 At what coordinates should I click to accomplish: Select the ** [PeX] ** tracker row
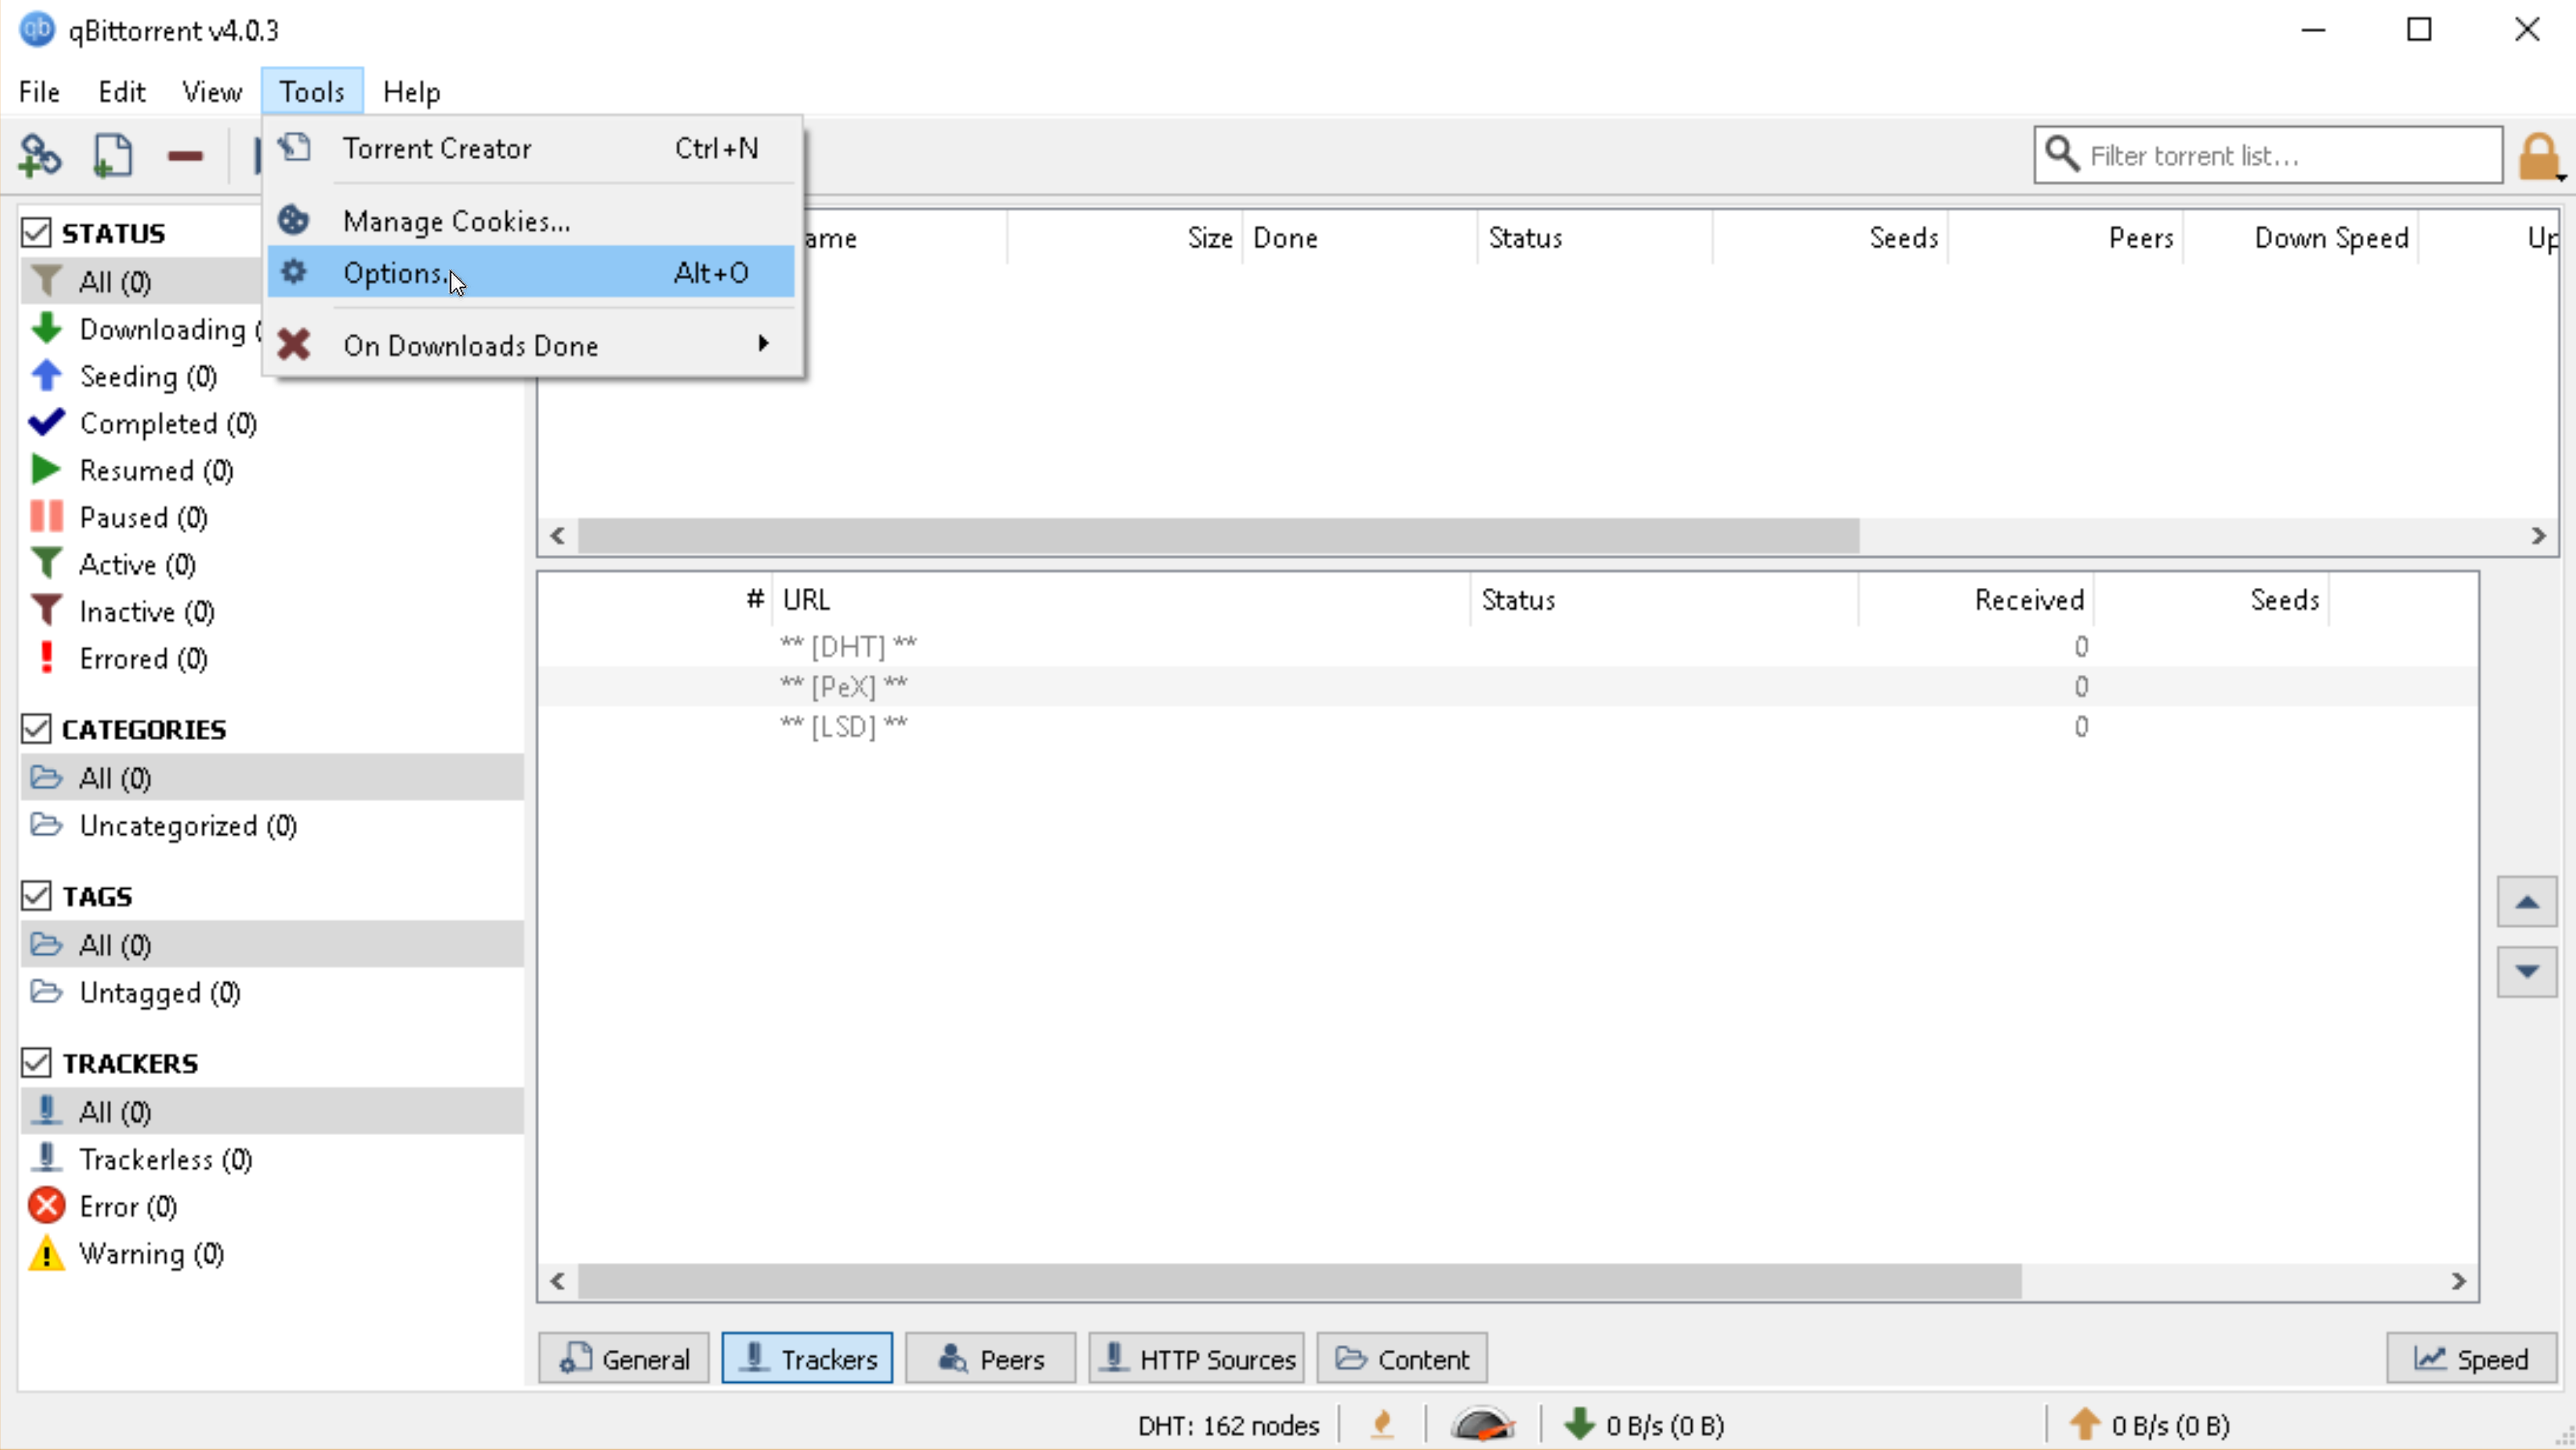click(1508, 686)
